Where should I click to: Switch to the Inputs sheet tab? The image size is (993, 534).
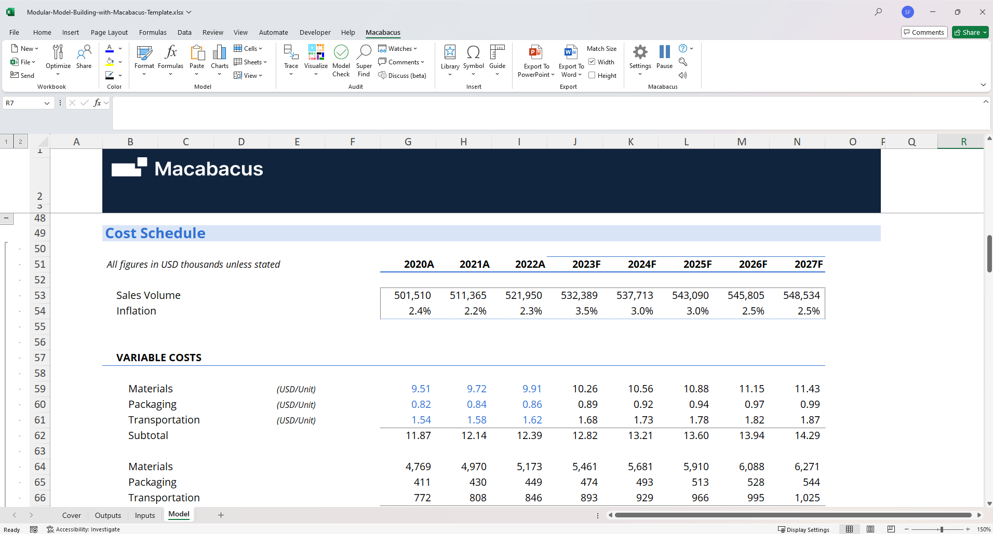pyautogui.click(x=145, y=515)
